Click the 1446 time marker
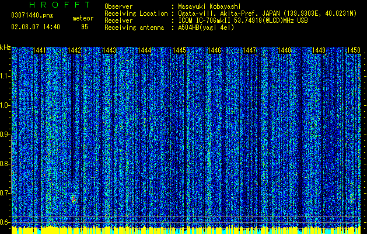367x234 pixels. click(214, 50)
